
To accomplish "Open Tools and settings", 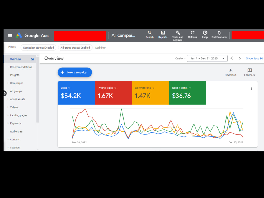I will [x=178, y=36].
